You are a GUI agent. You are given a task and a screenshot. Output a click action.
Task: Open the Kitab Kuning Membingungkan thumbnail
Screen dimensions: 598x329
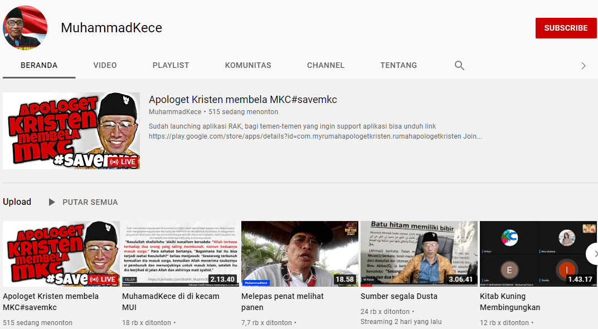(x=538, y=254)
